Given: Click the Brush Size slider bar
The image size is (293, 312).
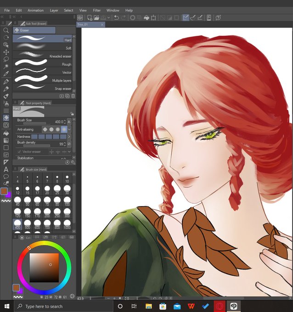Looking at the screenshot, I should [x=34, y=123].
